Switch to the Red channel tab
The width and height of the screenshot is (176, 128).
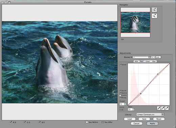pyautogui.click(x=141, y=61)
